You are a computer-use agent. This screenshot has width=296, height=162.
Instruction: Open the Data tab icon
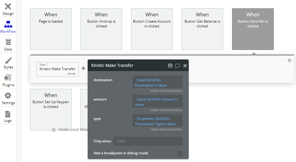pos(8,42)
